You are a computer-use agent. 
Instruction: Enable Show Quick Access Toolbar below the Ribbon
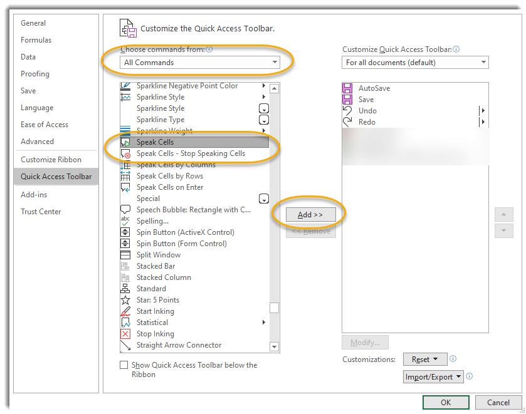pyautogui.click(x=122, y=365)
